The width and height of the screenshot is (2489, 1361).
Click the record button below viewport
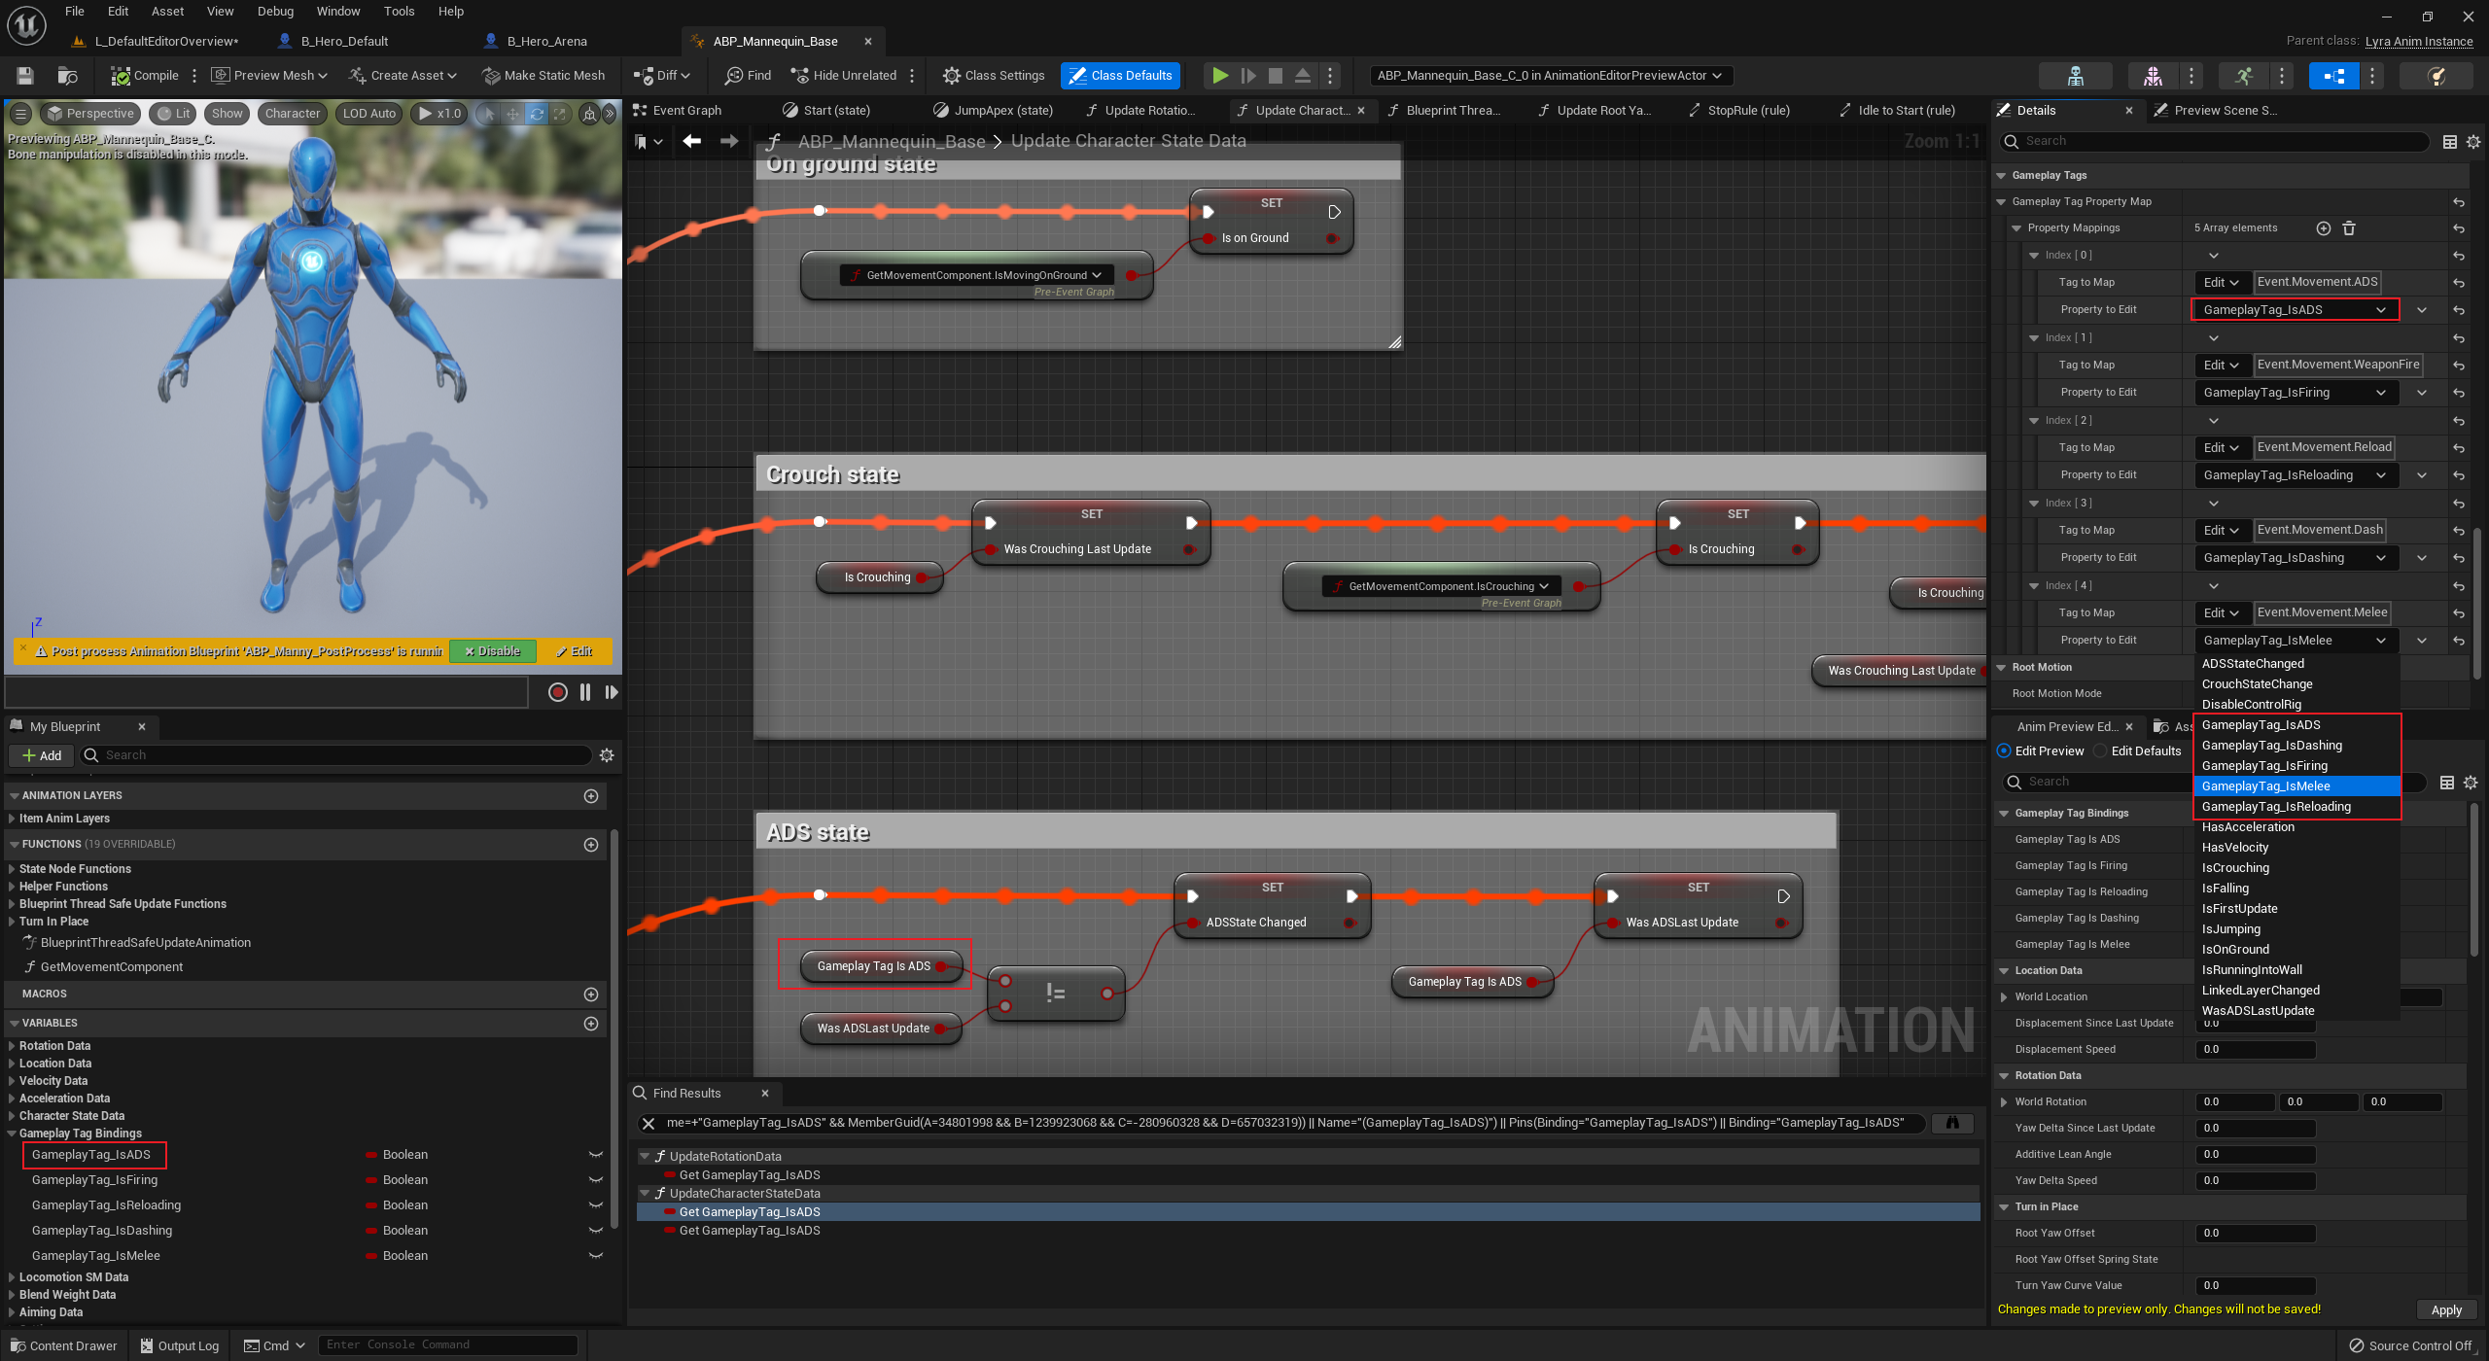click(557, 692)
